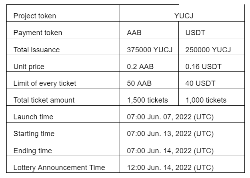Click the "1,500 tickets" amount cell
The image size is (250, 178).
(x=147, y=100)
